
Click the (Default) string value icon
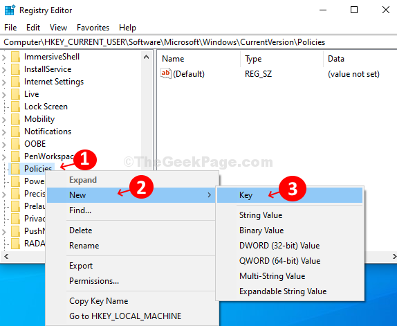166,73
